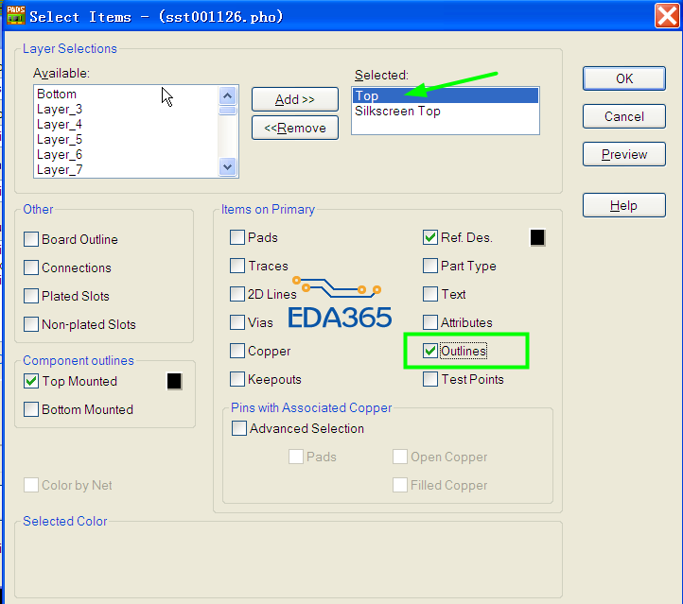
Task: Select Bottom in the Available layers list
Action: tap(126, 94)
